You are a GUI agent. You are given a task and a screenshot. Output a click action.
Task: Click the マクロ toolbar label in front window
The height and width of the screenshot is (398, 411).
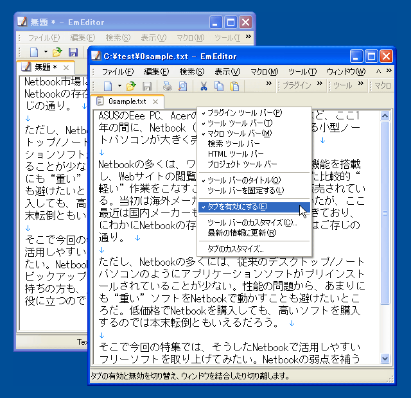[x=383, y=85]
